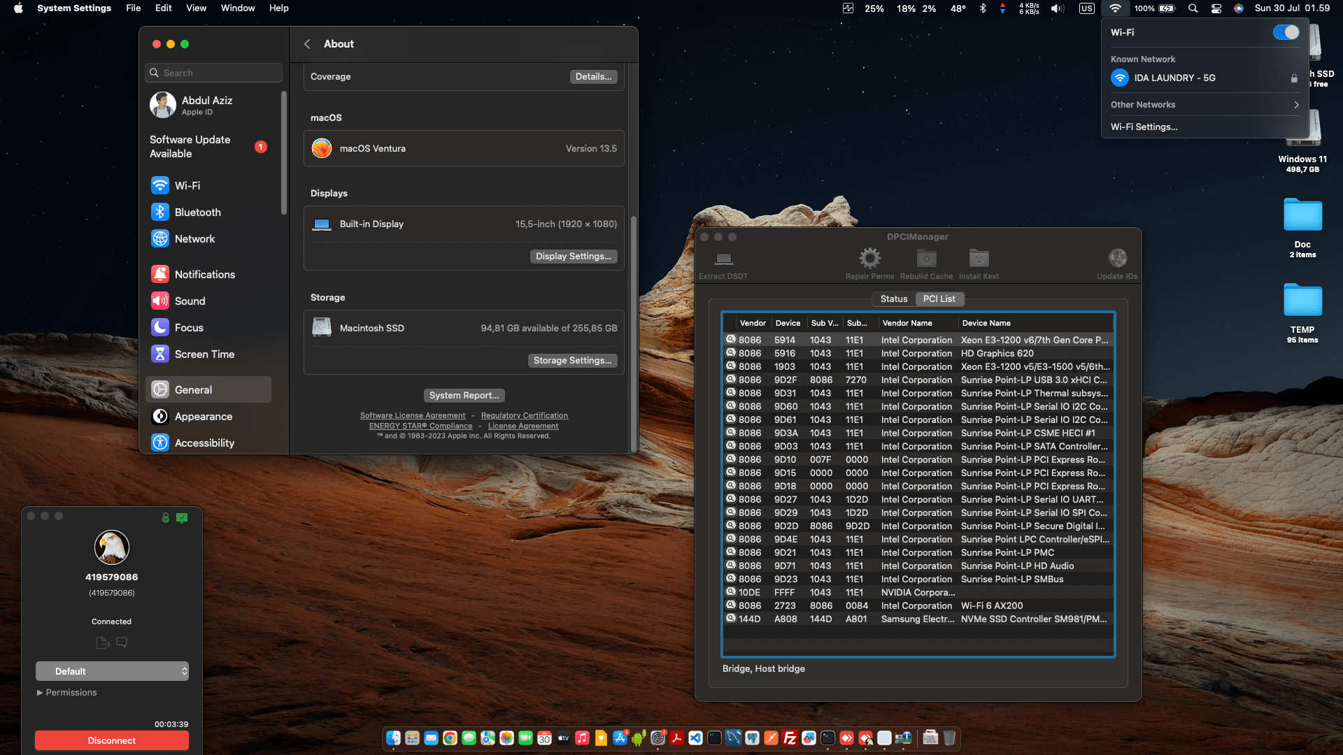
Task: Open Regulatory Certification link
Action: tap(525, 415)
